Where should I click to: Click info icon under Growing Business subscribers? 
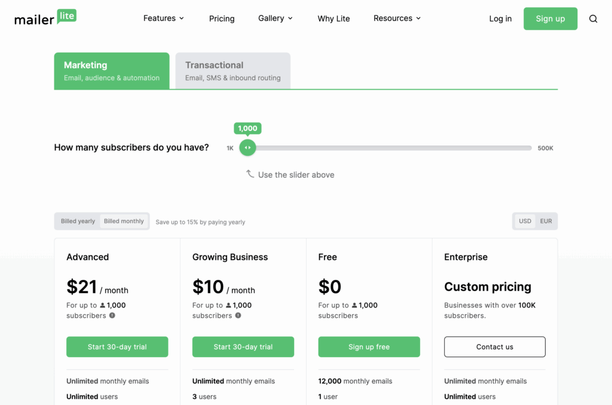[238, 315]
